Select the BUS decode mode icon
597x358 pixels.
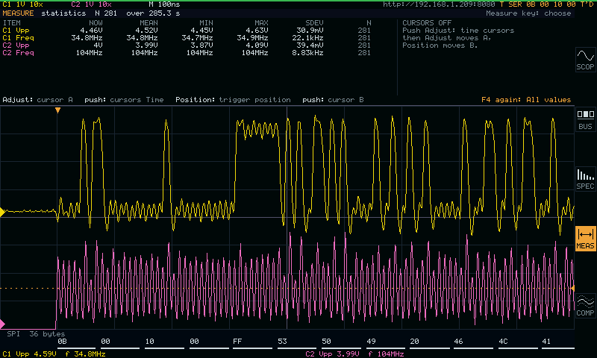(x=585, y=119)
